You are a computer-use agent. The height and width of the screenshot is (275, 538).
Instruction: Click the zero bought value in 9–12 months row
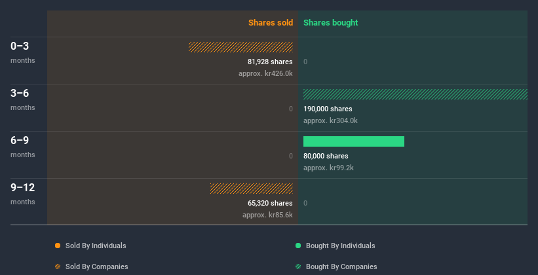[305, 204]
